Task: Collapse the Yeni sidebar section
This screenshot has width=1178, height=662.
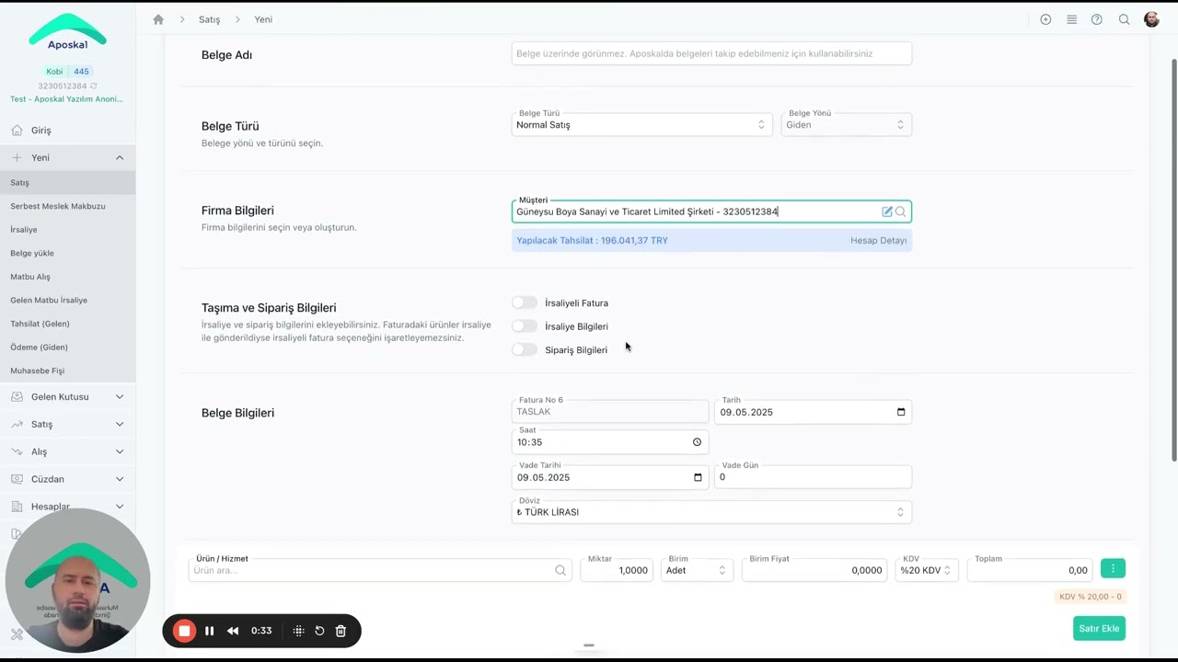Action: click(x=120, y=158)
